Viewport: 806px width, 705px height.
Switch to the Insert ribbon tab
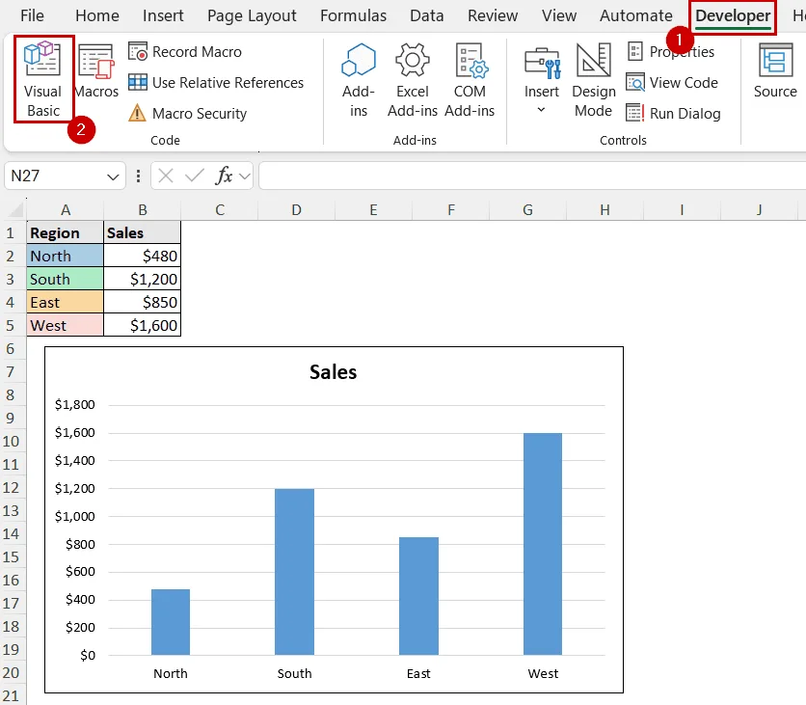pyautogui.click(x=163, y=16)
